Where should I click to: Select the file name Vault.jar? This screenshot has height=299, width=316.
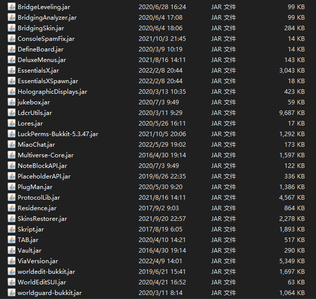pos(30,251)
